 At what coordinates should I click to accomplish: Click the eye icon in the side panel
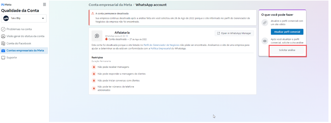tap(265, 41)
